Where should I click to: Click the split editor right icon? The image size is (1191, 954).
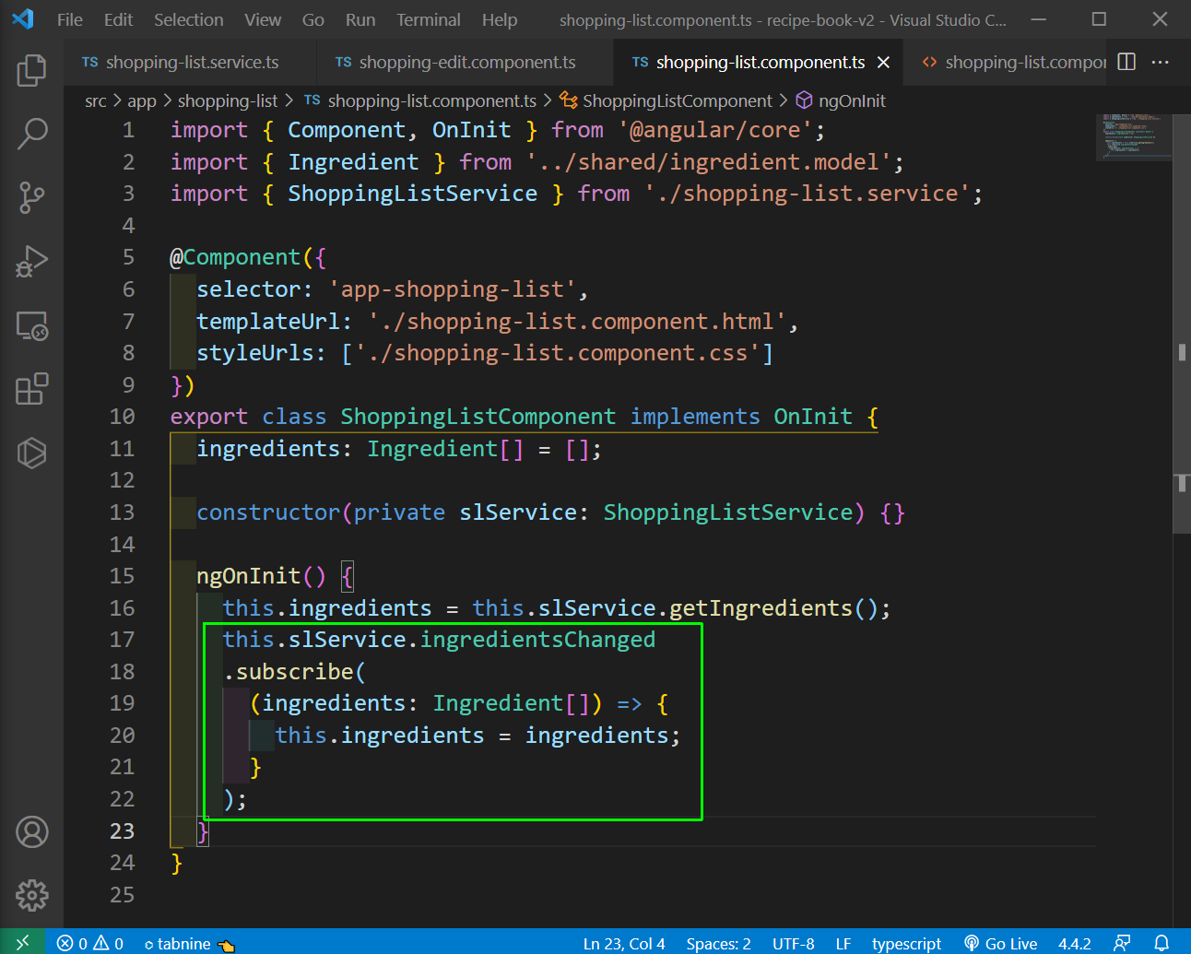pyautogui.click(x=1126, y=62)
